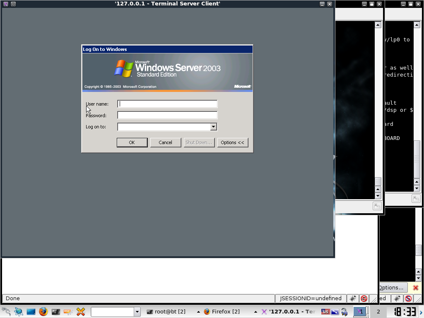Viewport: 424px width, 318px height.
Task: Click the orange X chat launcher icon
Action: 81,312
